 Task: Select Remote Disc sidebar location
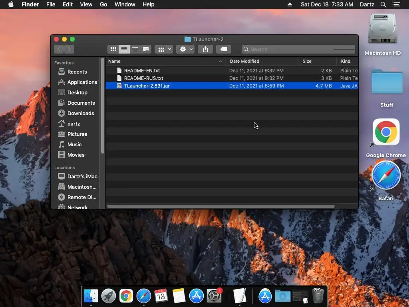[76, 197]
